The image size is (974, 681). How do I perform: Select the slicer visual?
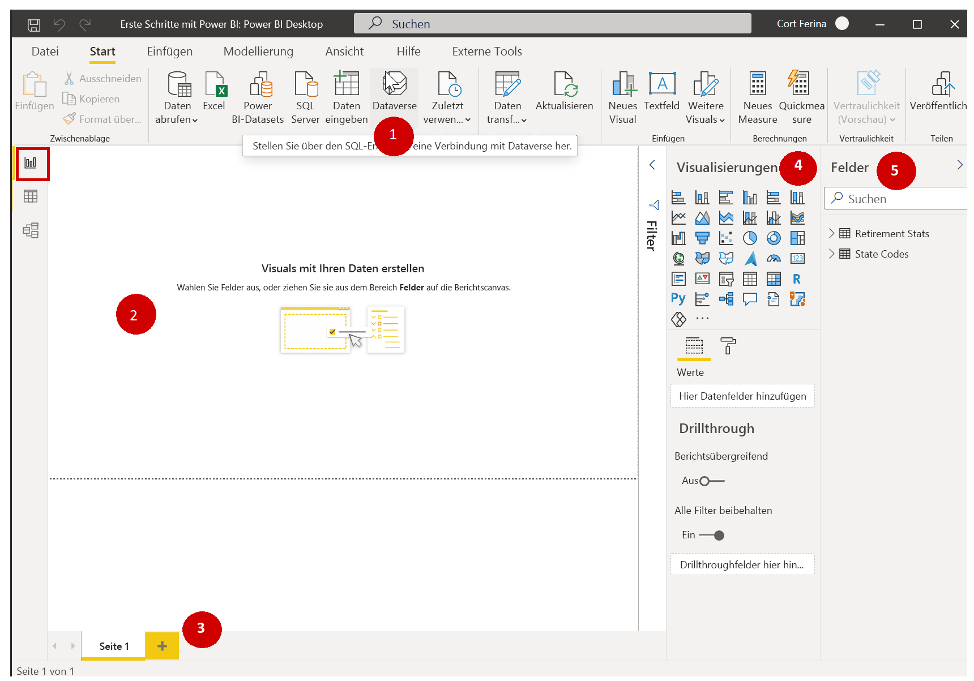726,279
